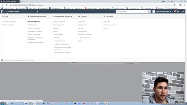Open Партнерские интеграции link
The height and width of the screenshot is (105, 187).
click(62, 52)
